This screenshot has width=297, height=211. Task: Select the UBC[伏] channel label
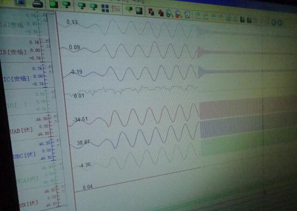(24, 156)
